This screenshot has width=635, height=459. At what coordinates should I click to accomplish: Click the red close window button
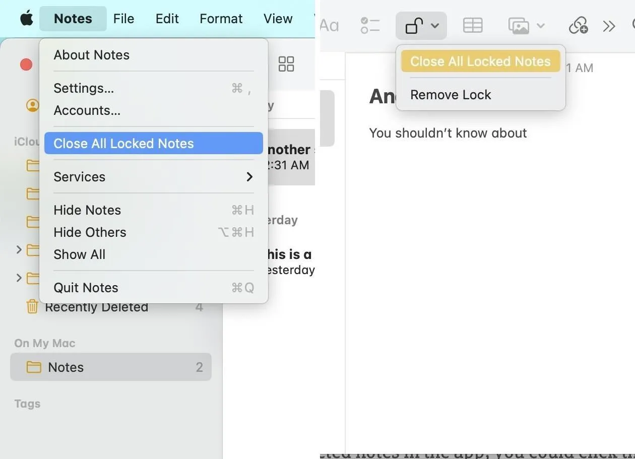(26, 64)
